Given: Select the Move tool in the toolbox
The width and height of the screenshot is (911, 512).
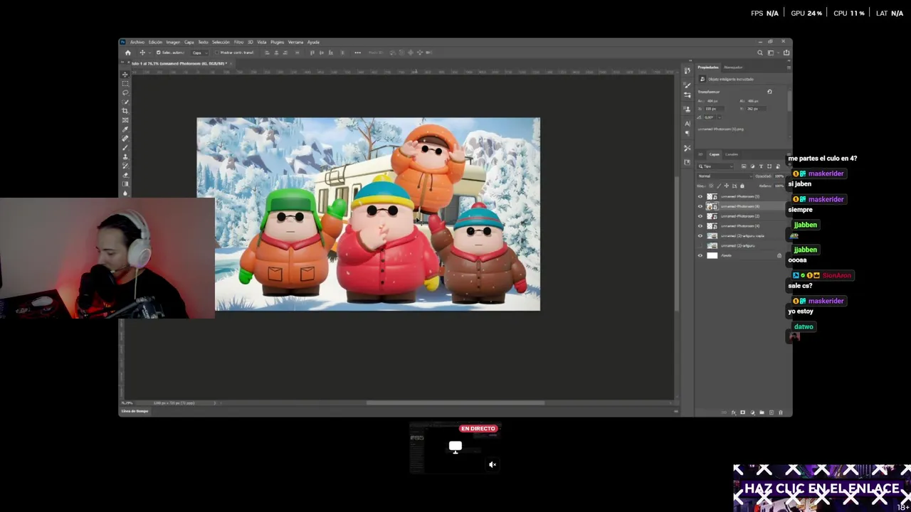Looking at the screenshot, I should point(125,74).
